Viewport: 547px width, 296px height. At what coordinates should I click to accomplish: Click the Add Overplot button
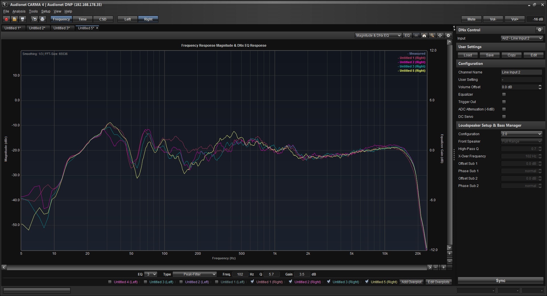(411, 282)
